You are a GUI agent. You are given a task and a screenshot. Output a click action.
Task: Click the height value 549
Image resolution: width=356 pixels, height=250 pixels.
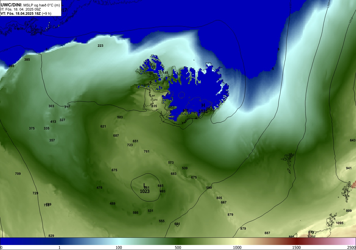click(x=209, y=188)
